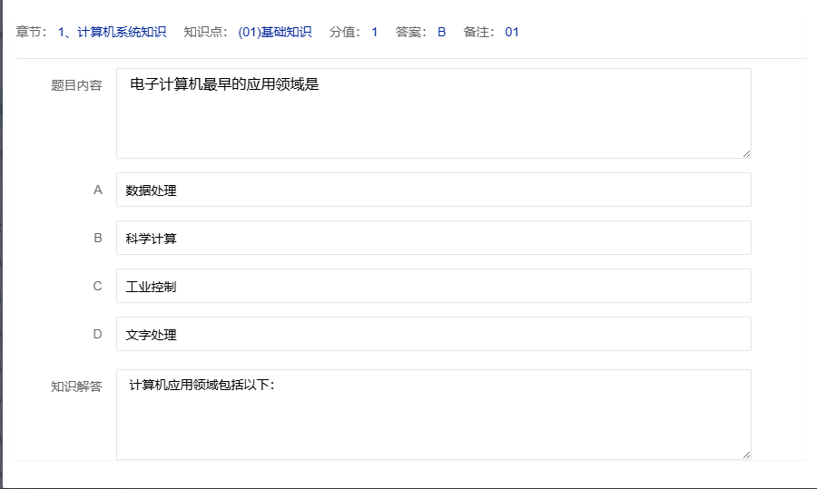The width and height of the screenshot is (817, 489).
Task: Click the 知识解答 field label
Action: [x=76, y=386]
